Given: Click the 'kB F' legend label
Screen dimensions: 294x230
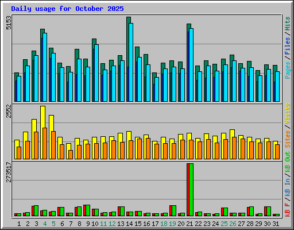Looking at the screenshot, I should coord(288,210).
